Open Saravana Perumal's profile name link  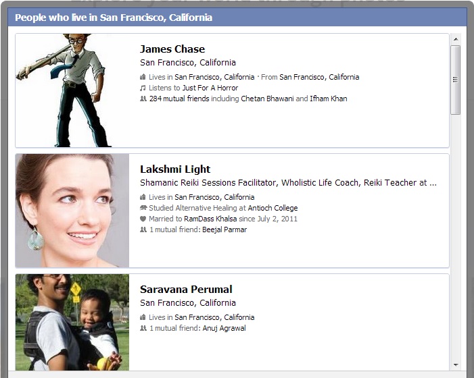pyautogui.click(x=186, y=290)
